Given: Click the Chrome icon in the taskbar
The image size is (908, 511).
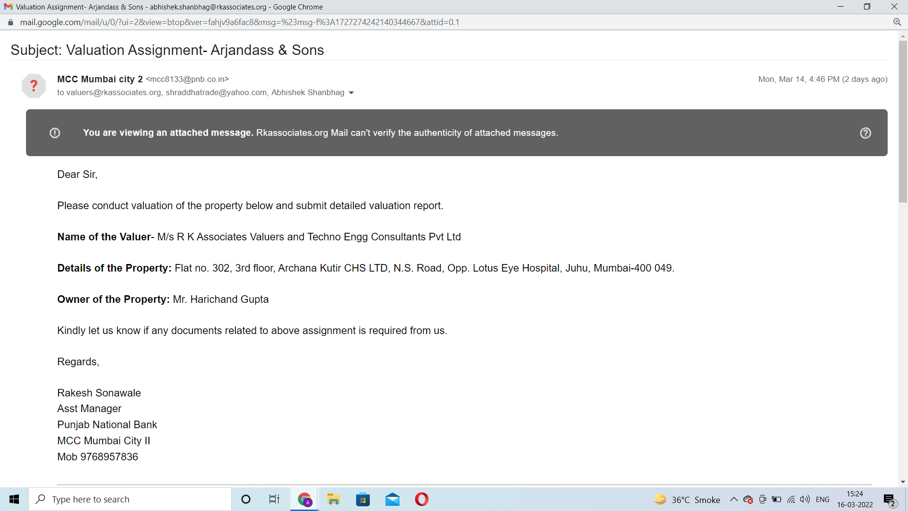Looking at the screenshot, I should 305,499.
